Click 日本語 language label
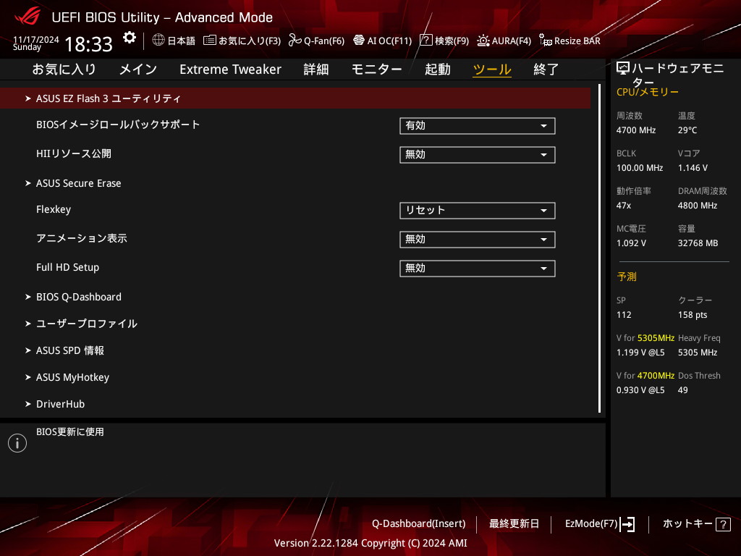Screen dimensions: 741x556 click(182, 41)
